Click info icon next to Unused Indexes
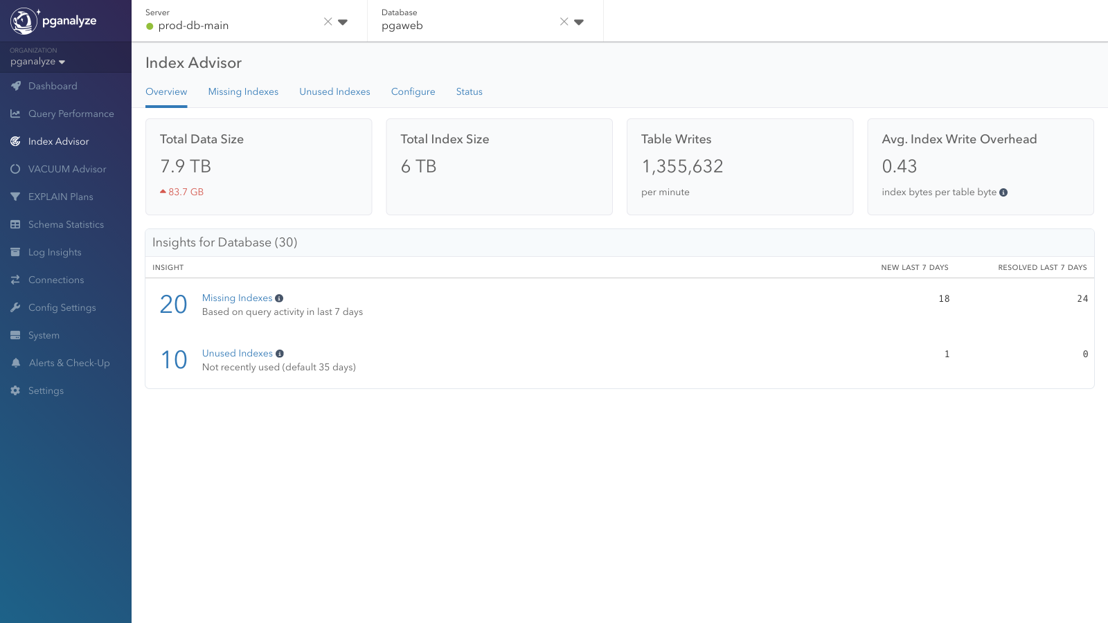Viewport: 1108px width, 623px height. click(x=280, y=354)
